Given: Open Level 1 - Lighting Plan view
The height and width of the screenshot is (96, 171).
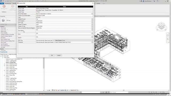Looking at the screenshot, I should pyautogui.click(x=11, y=61).
